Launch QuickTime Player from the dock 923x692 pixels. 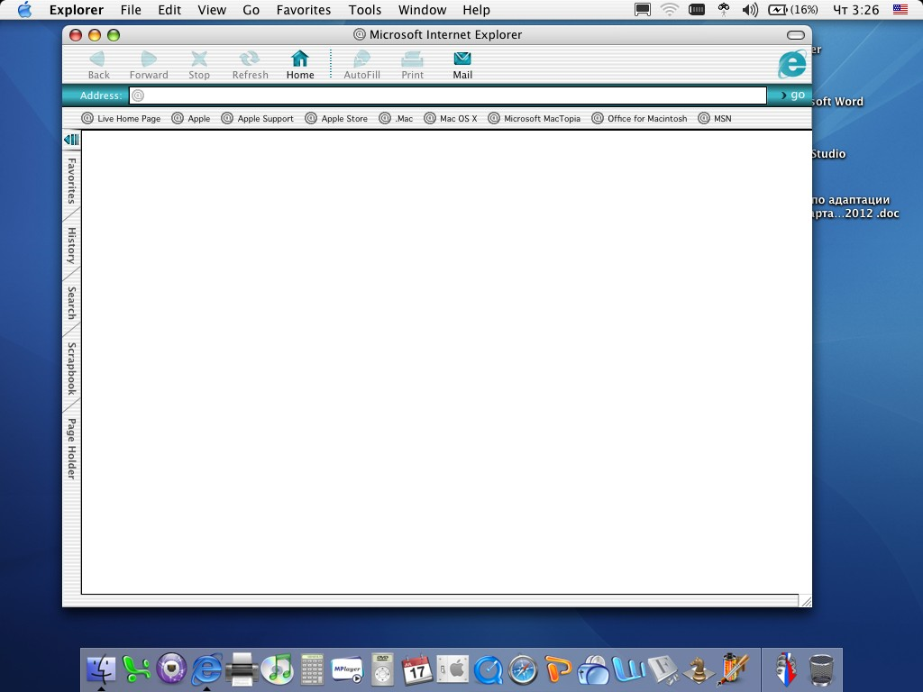click(x=488, y=669)
